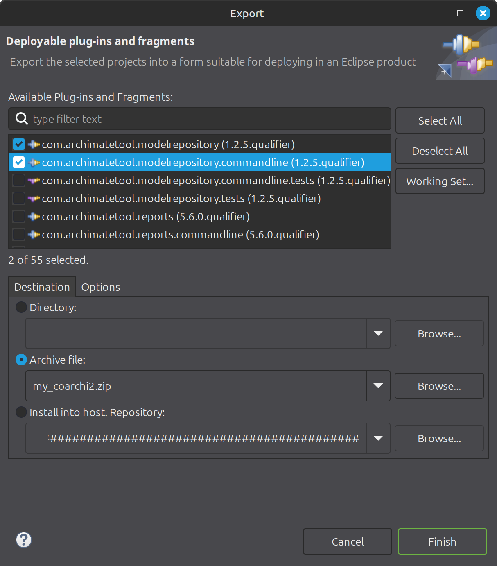
Task: Click Cancel to dismiss the export
Action: [x=348, y=541]
